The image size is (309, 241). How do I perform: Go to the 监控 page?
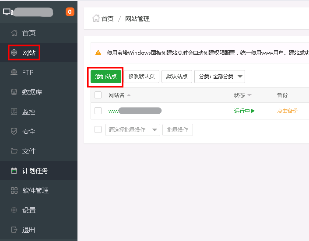(39, 112)
